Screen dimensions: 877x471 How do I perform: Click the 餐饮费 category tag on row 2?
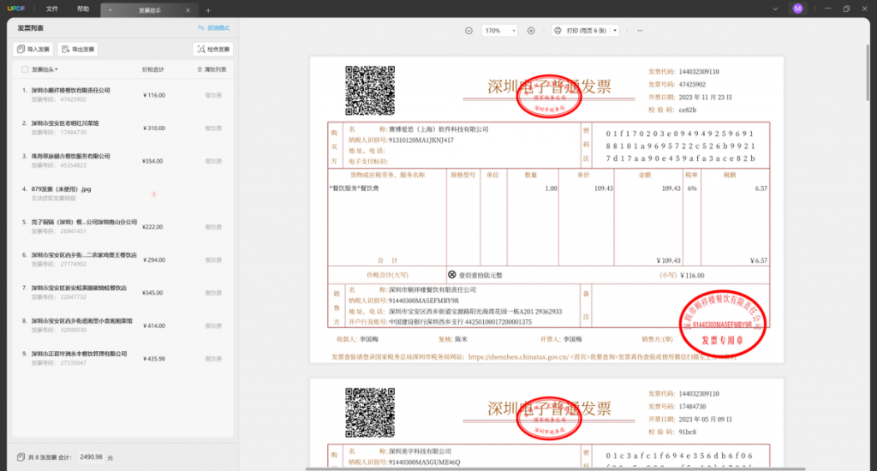click(213, 128)
